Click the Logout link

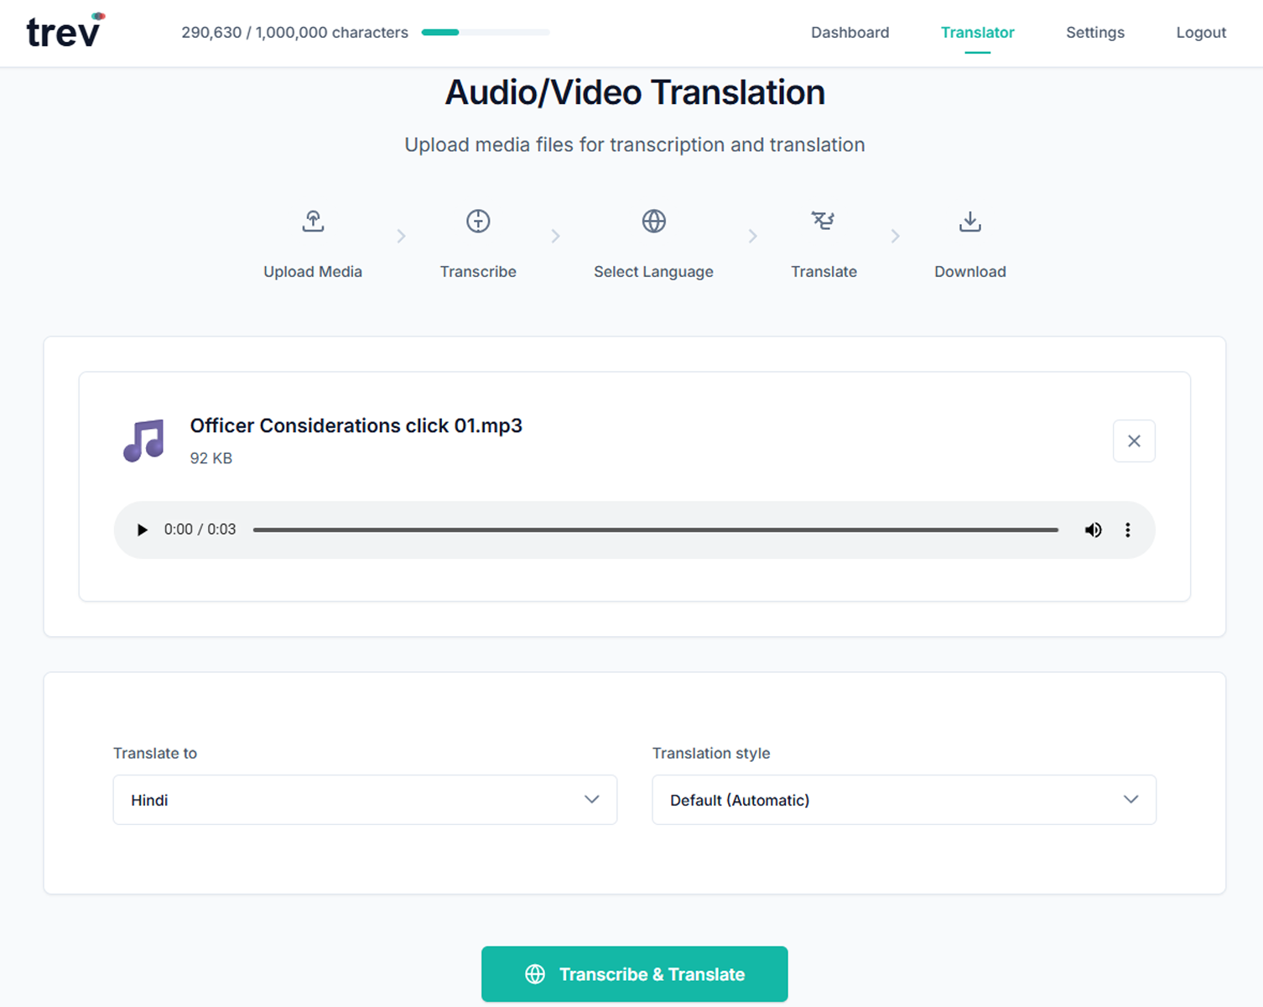[x=1200, y=32]
